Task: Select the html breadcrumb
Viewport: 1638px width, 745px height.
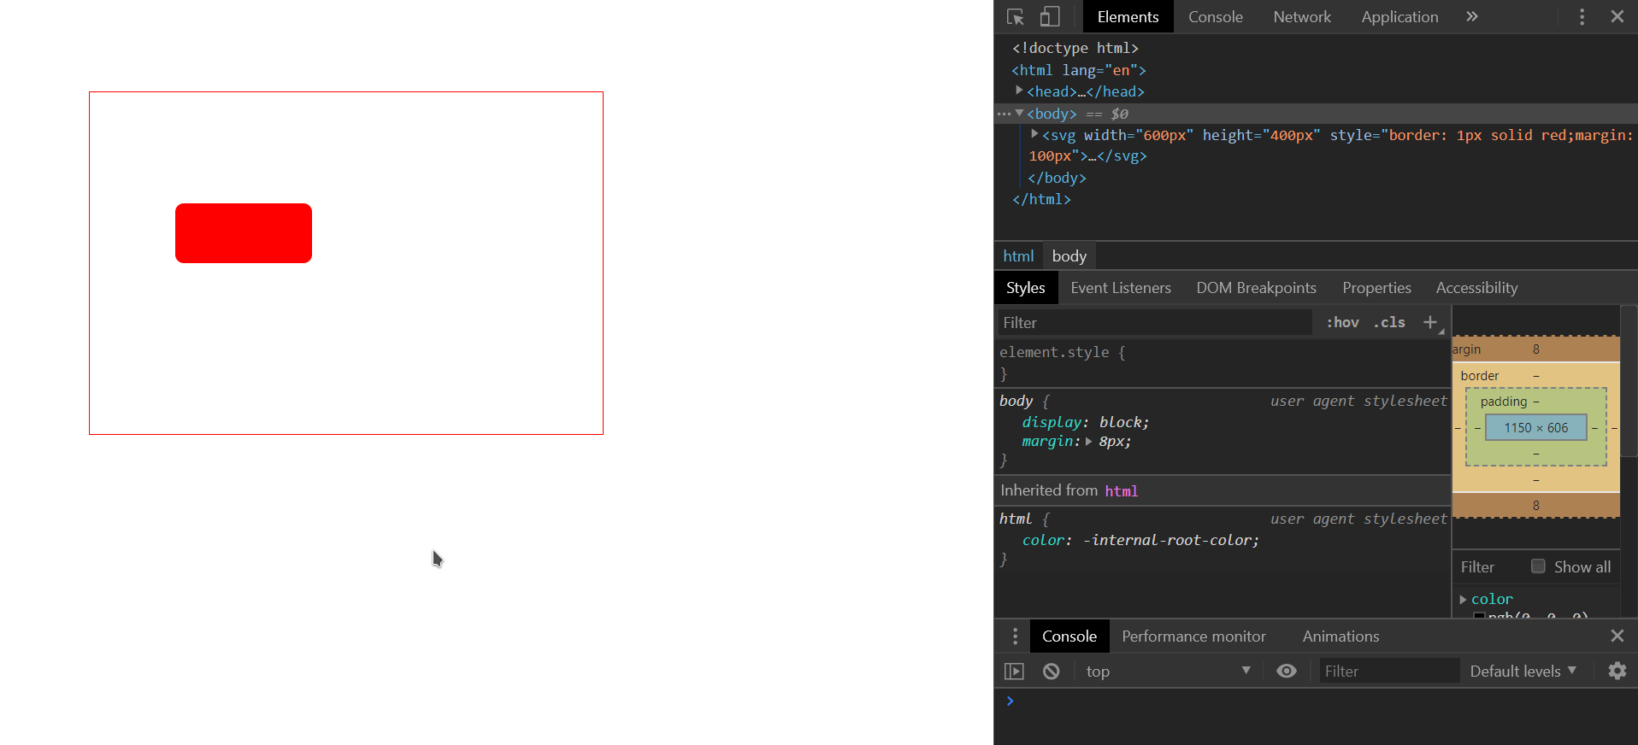Action: click(1018, 255)
